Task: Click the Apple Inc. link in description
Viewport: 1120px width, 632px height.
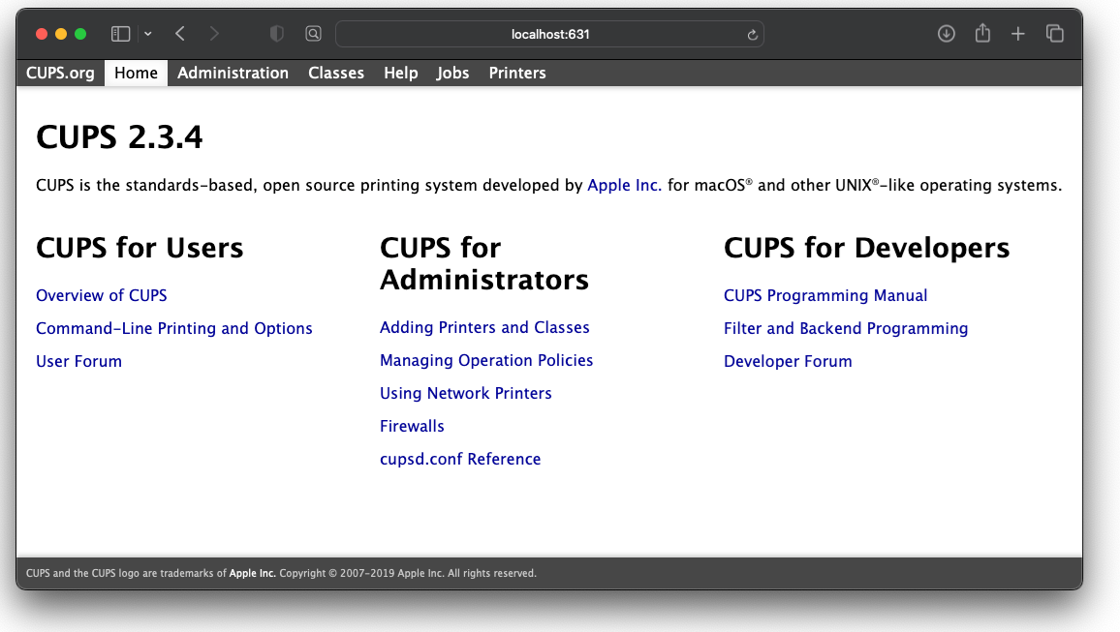Action: tap(624, 185)
